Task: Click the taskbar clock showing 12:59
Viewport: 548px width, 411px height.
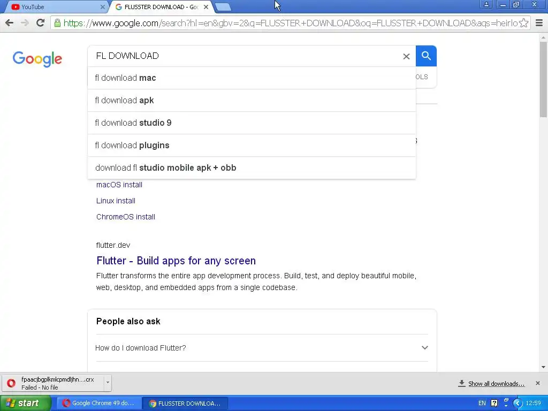Action: click(533, 404)
